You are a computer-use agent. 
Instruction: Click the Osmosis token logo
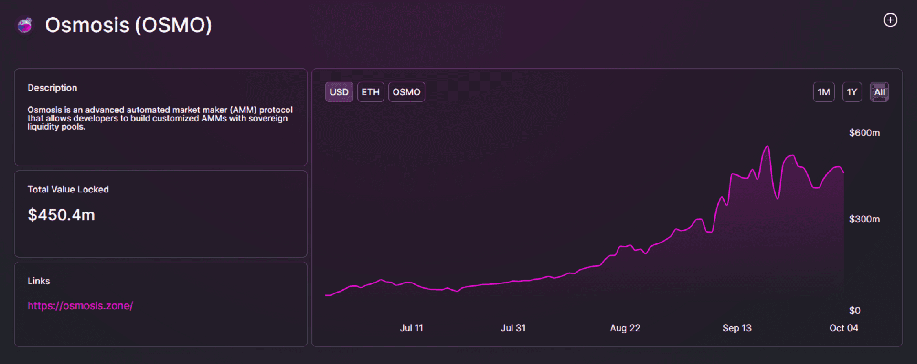pos(25,25)
